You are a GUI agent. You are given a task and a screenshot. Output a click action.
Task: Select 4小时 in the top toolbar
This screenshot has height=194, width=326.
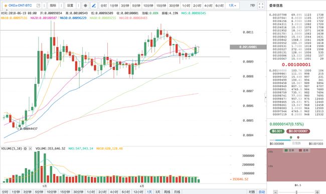[208, 6]
